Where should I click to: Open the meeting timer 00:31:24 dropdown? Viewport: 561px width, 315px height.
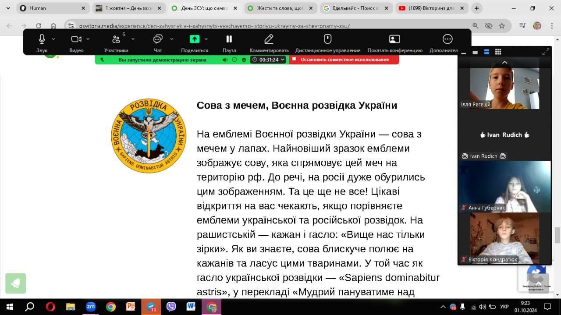pos(269,60)
